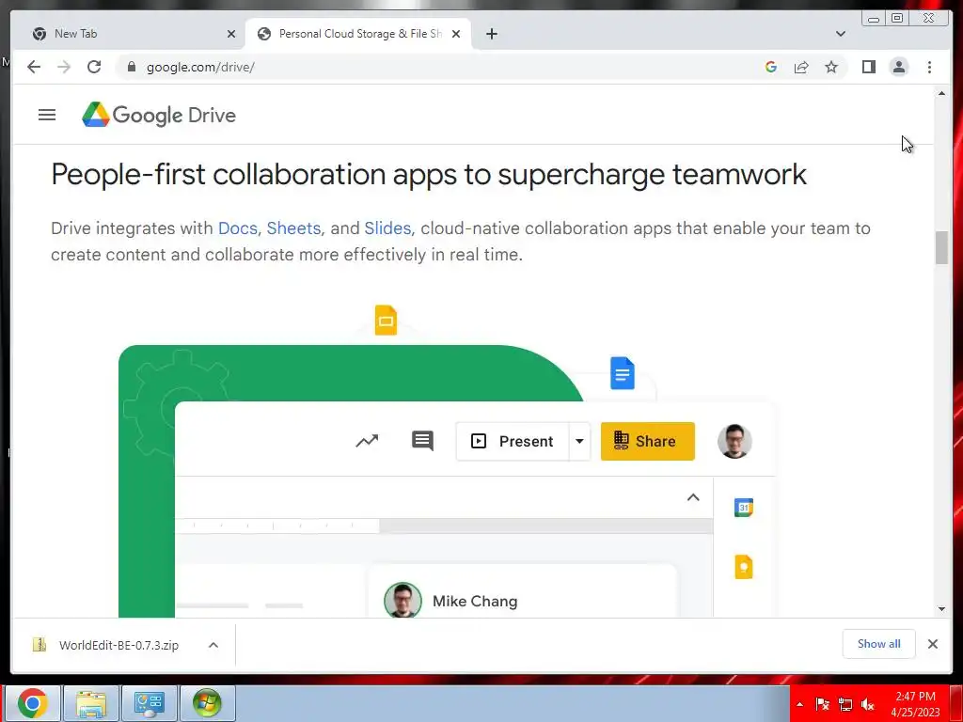Open the tab search dropdown chevron
This screenshot has height=722, width=963.
pos(840,34)
